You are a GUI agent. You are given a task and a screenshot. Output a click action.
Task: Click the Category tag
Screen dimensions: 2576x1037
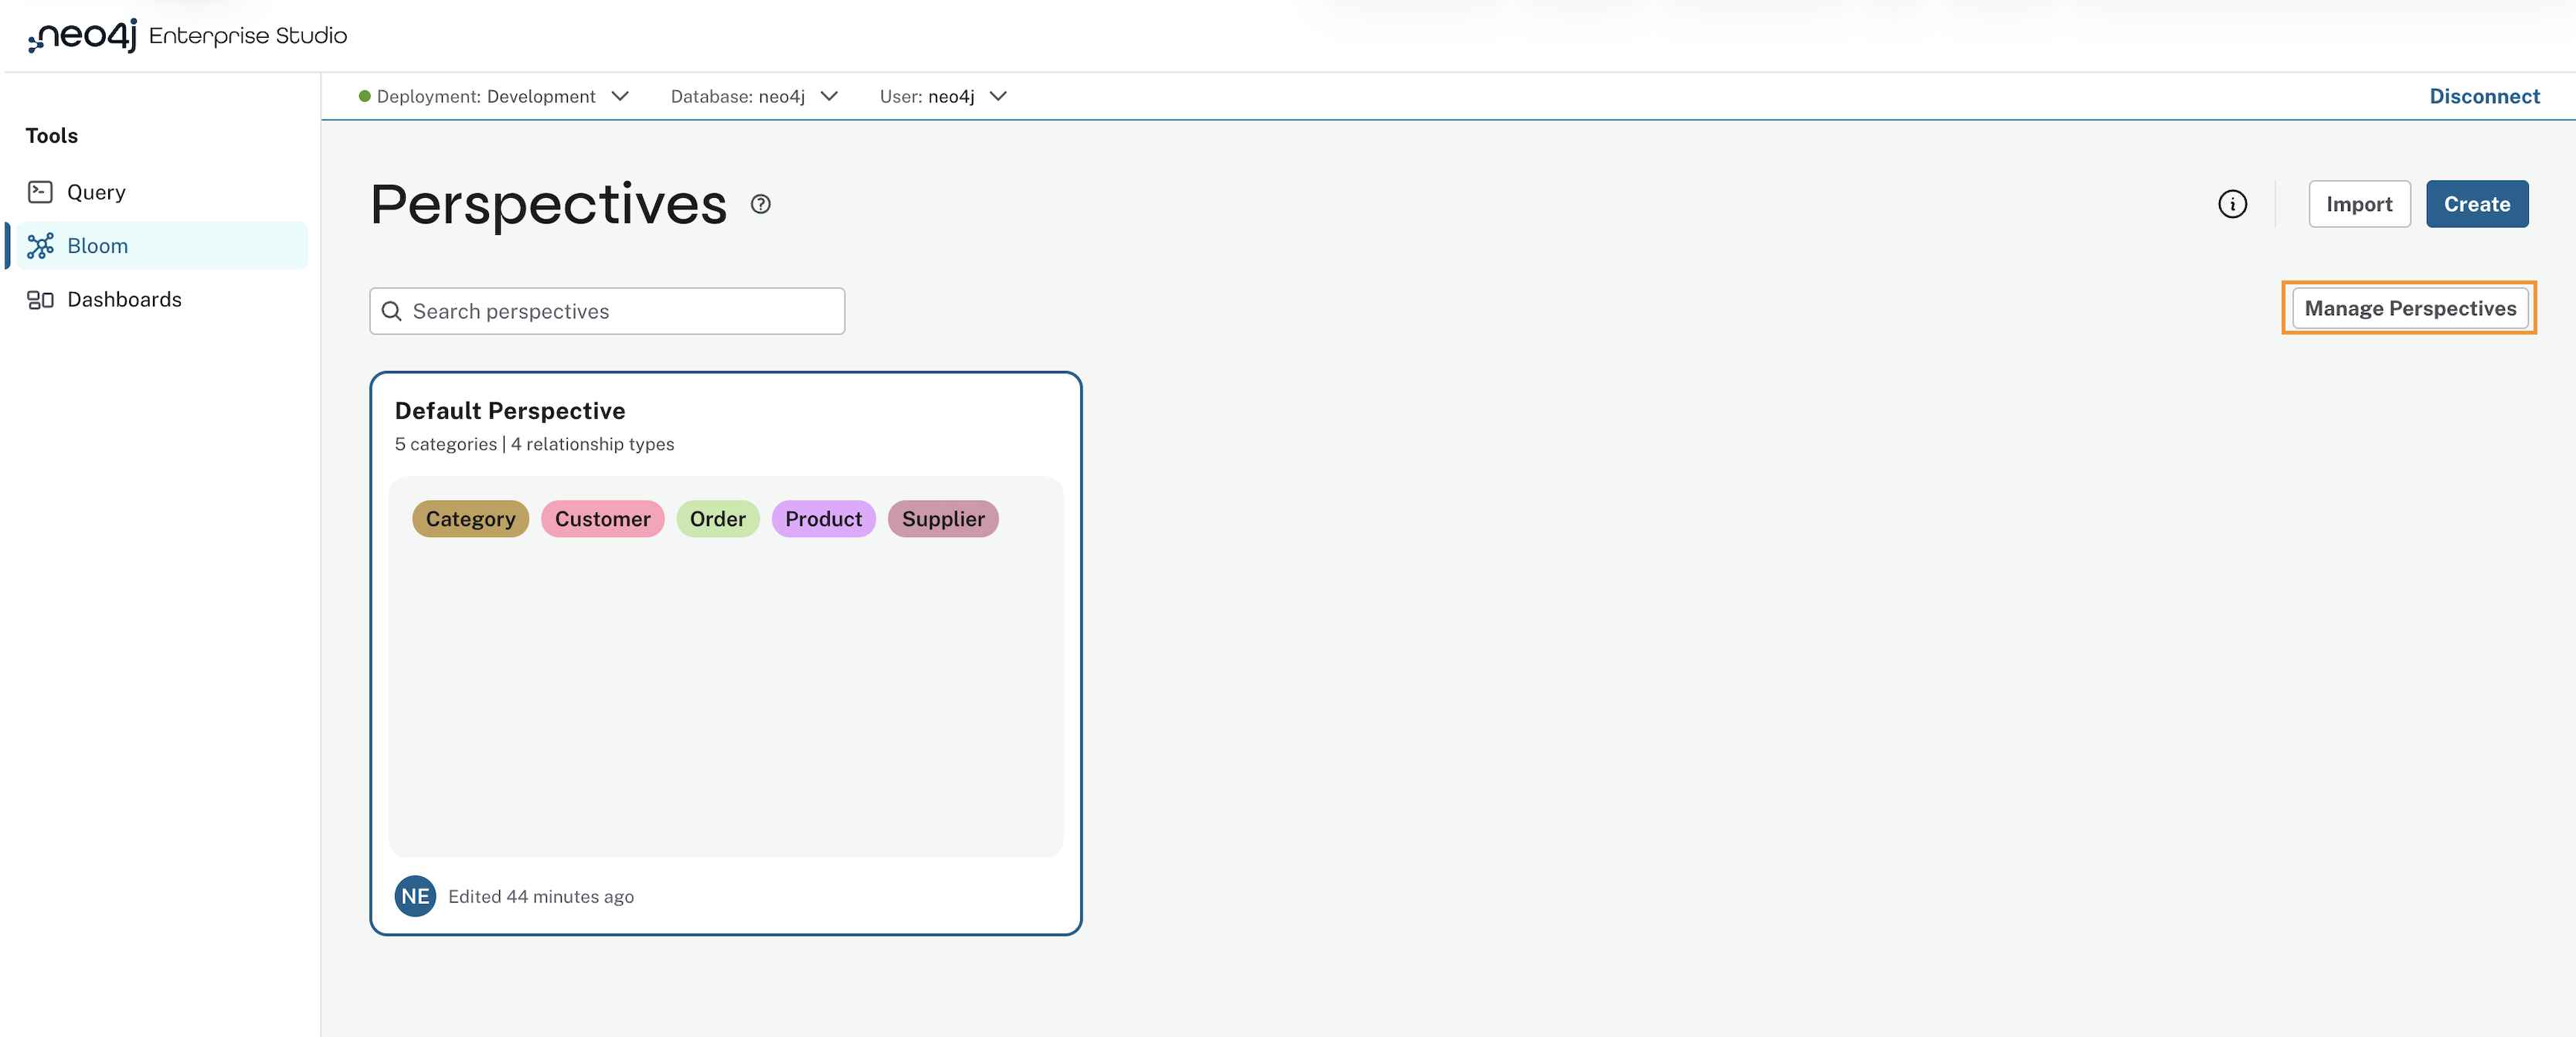coord(470,519)
